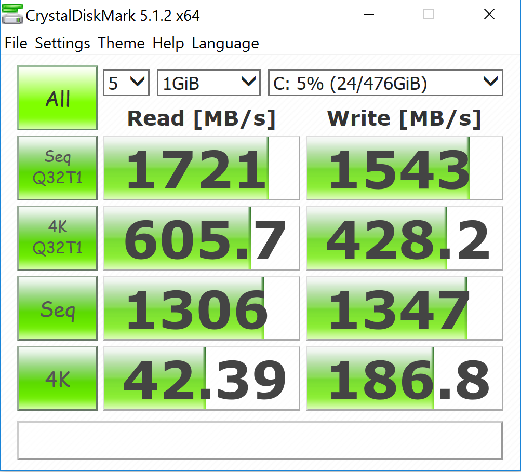Screen dimensions: 521x472
Task: Run all benchmarks with the All button
Action: coord(58,98)
